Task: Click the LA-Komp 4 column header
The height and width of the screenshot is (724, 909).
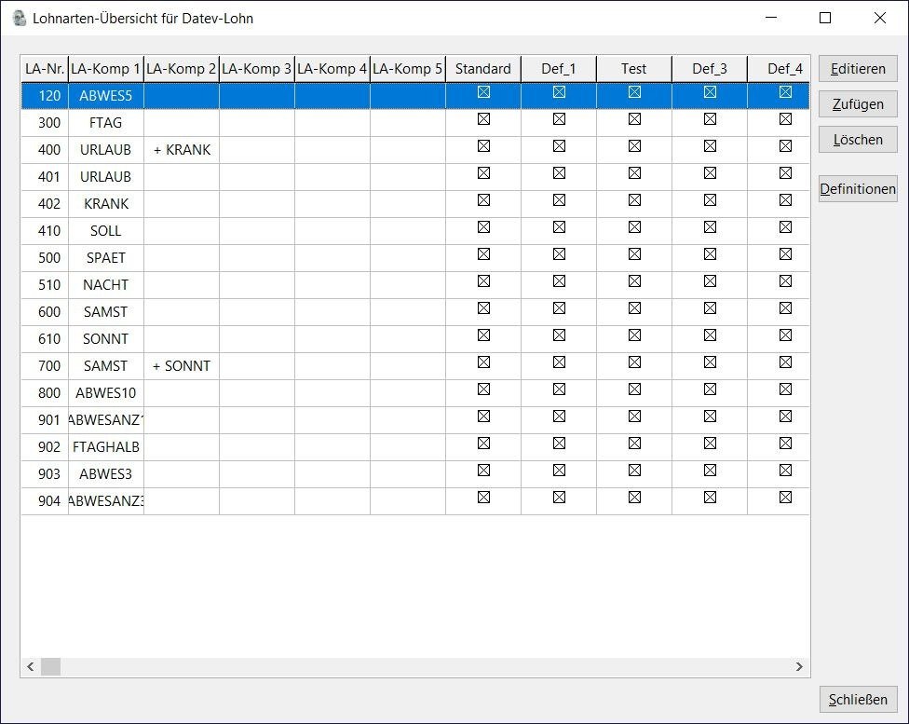Action: pos(332,69)
